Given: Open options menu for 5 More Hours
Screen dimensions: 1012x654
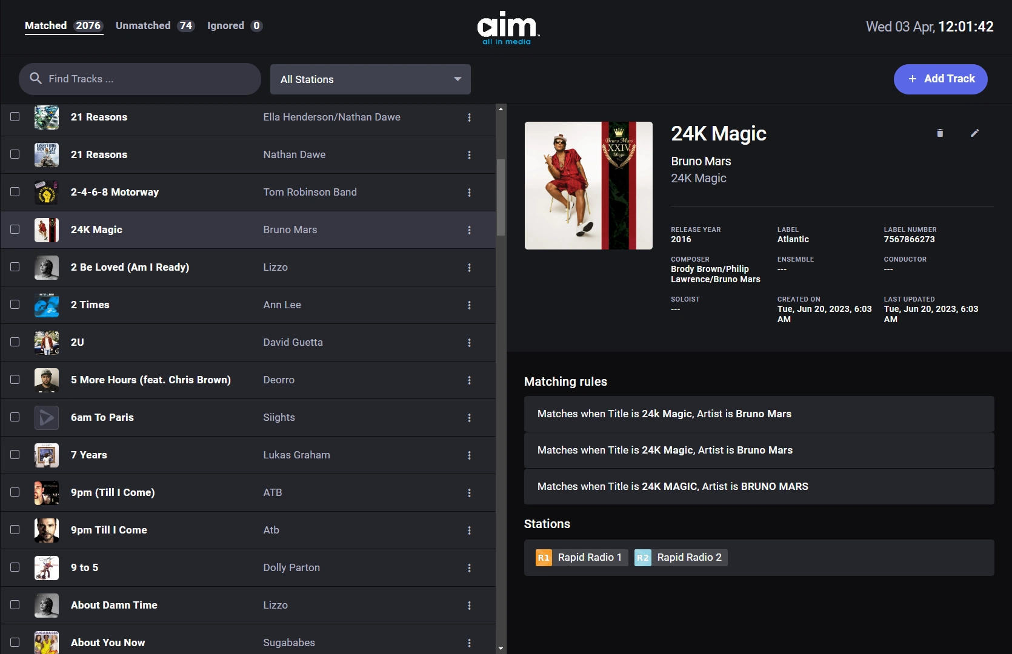Looking at the screenshot, I should tap(469, 380).
